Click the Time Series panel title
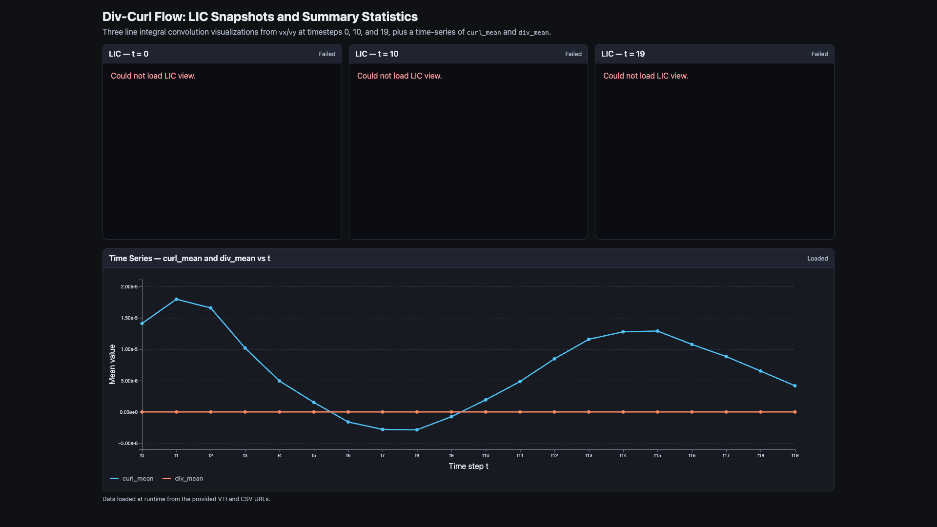The width and height of the screenshot is (937, 527). [x=189, y=259]
